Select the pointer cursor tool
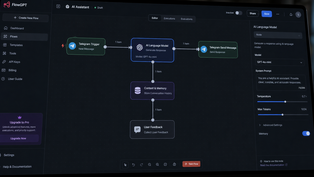 125,165
